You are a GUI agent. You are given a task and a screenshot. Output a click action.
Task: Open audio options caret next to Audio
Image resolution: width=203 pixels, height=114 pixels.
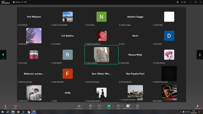tap(9, 106)
